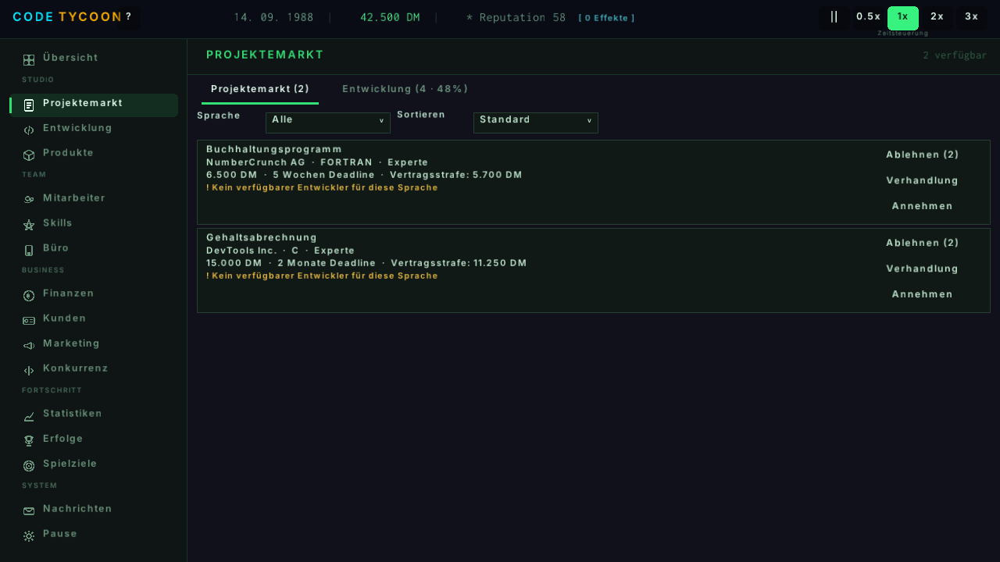Viewport: 1000px width, 562px height.
Task: Open the Sortieren dropdown set to Standard
Action: point(536,123)
